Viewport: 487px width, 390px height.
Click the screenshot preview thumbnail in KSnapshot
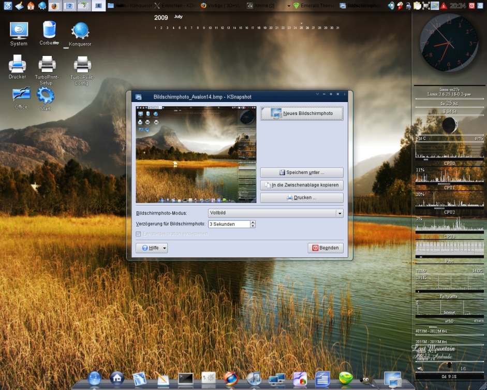(x=196, y=154)
